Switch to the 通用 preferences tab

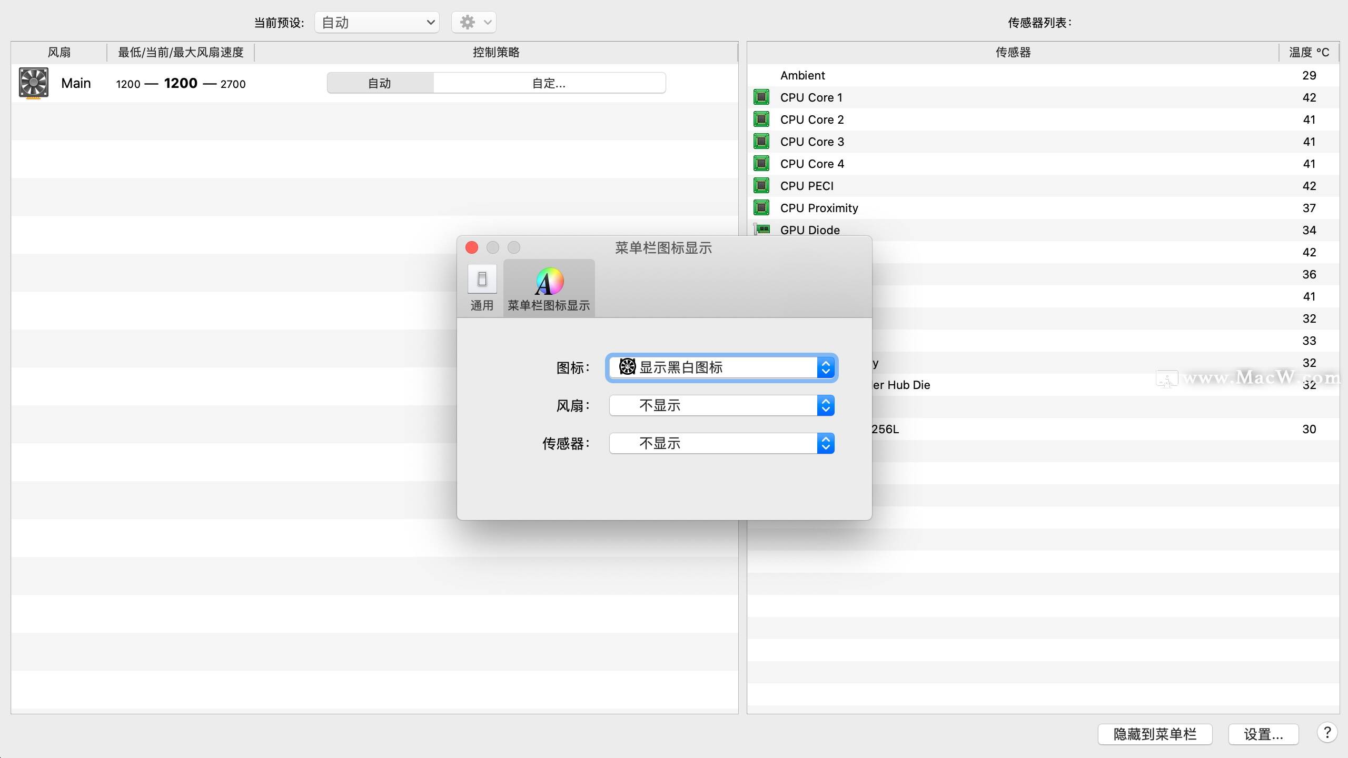point(482,288)
